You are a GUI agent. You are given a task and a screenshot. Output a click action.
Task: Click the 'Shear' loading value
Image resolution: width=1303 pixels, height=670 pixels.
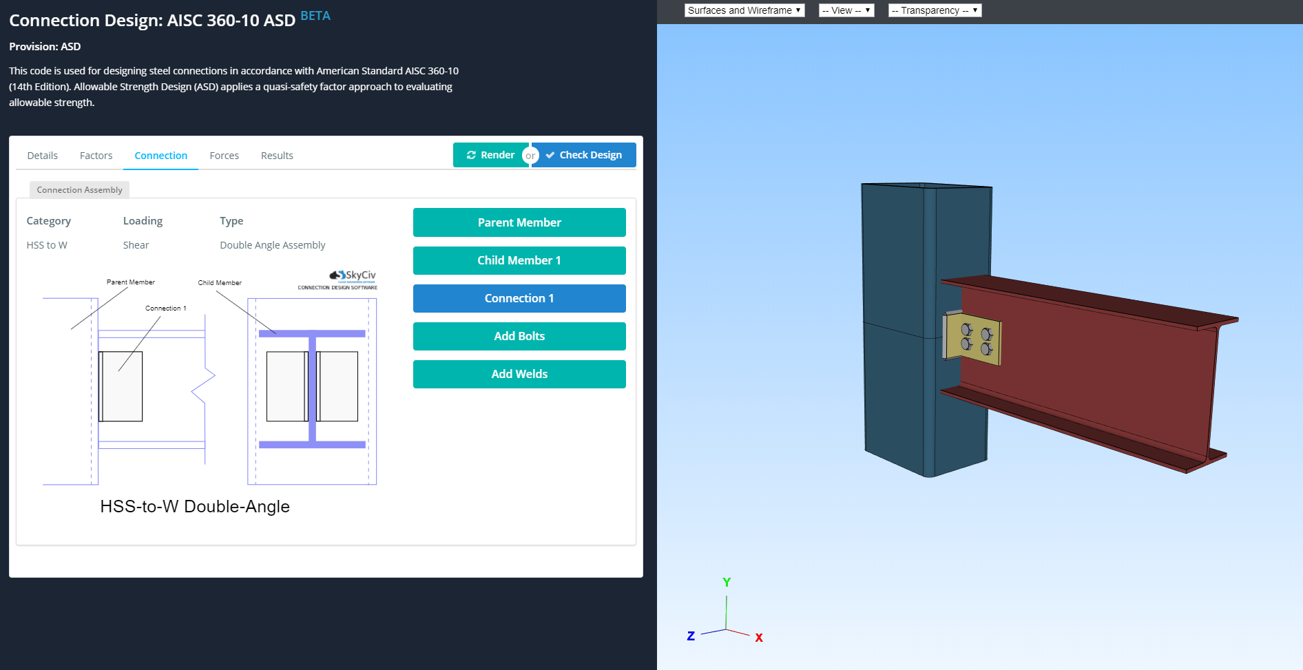click(x=136, y=245)
